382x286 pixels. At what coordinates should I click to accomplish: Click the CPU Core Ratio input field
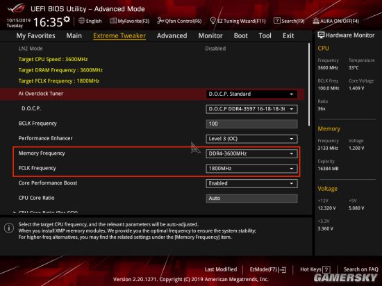click(251, 198)
